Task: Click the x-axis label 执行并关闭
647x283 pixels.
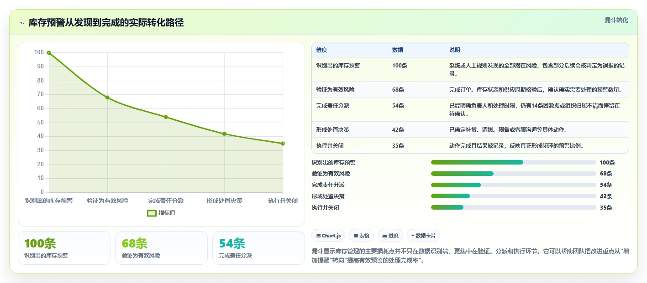Action: pos(283,201)
